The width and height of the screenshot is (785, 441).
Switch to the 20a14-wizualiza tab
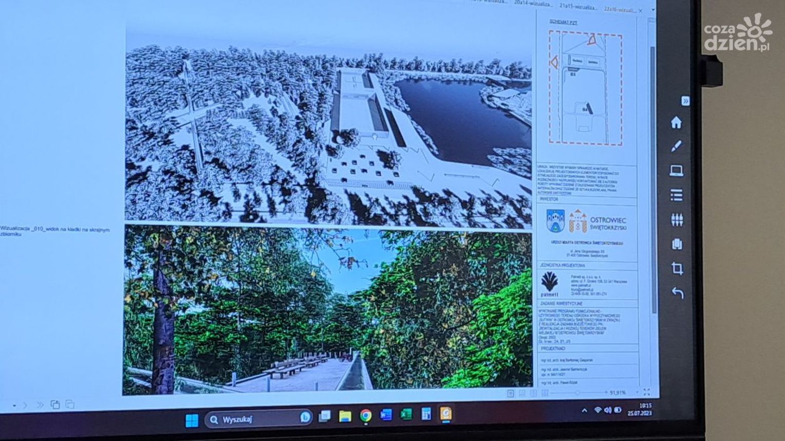534,5
